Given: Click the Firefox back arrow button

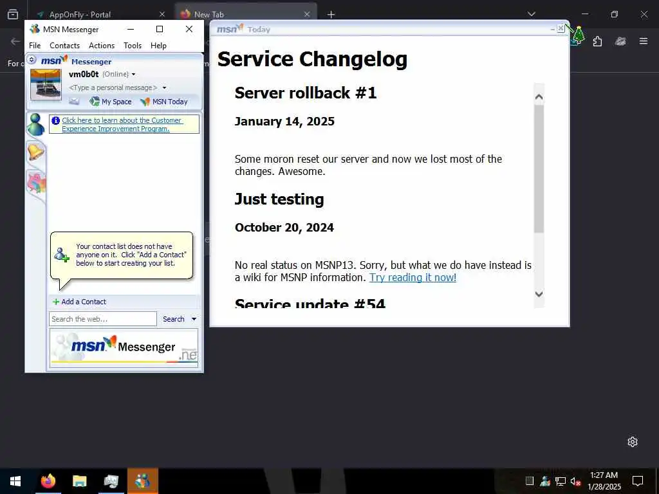Looking at the screenshot, I should [x=15, y=41].
